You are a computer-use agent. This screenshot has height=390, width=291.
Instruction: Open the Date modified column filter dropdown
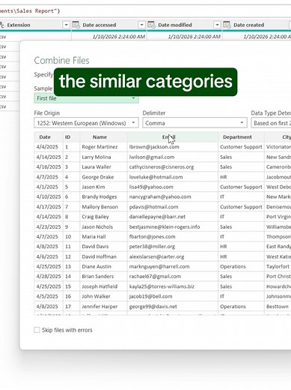point(217,25)
